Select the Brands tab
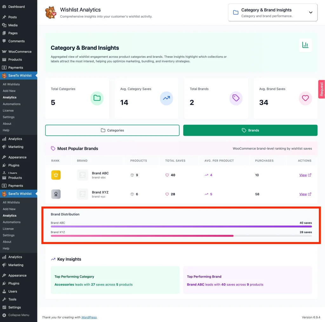This screenshot has width=325, height=322. (250, 130)
